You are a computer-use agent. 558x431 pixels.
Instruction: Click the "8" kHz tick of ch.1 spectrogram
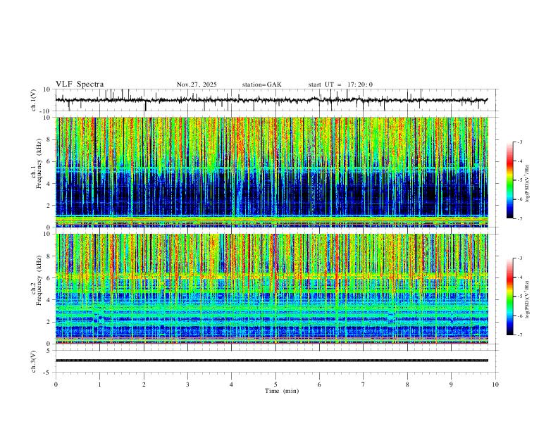(49, 139)
